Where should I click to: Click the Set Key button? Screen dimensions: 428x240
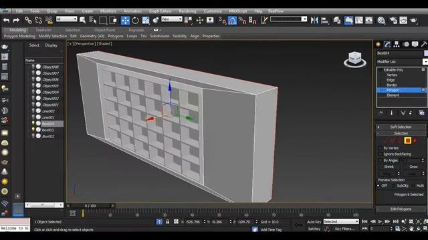tap(314, 229)
